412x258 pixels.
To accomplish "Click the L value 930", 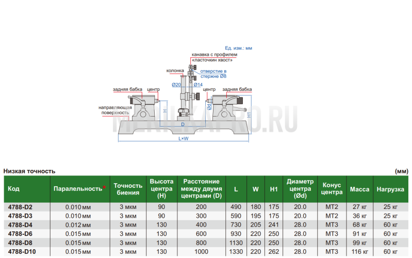I will tap(236, 234).
